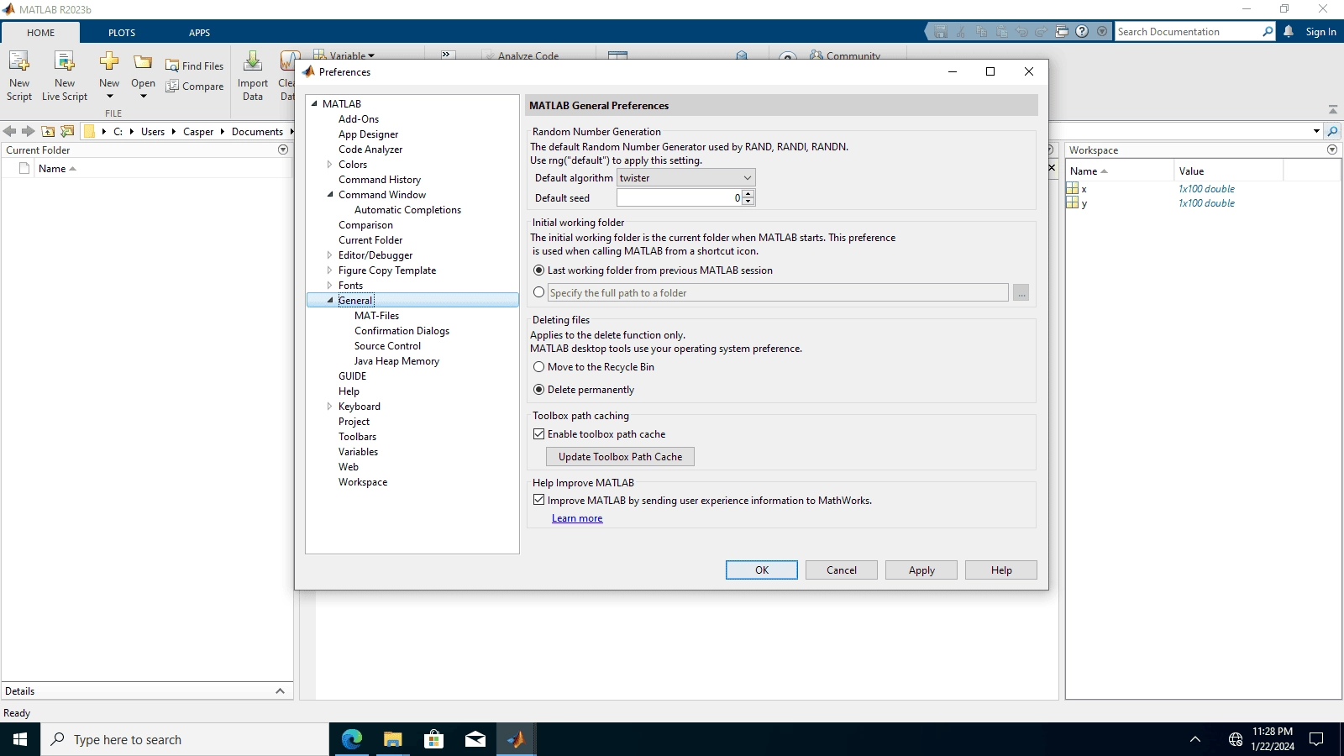This screenshot has width=1344, height=756.
Task: Expand the Figure Copy Template node
Action: (x=329, y=270)
